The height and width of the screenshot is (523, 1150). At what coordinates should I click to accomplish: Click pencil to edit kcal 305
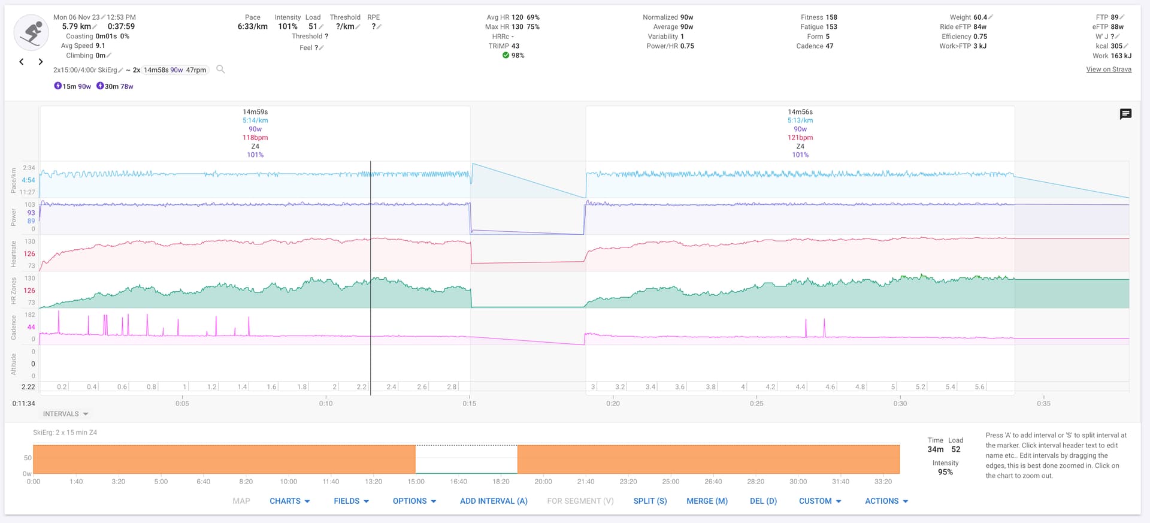tap(1126, 46)
